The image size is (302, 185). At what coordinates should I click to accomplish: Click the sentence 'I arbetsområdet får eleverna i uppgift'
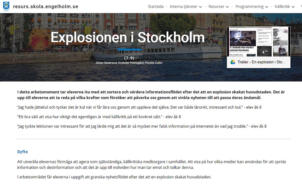114,177
